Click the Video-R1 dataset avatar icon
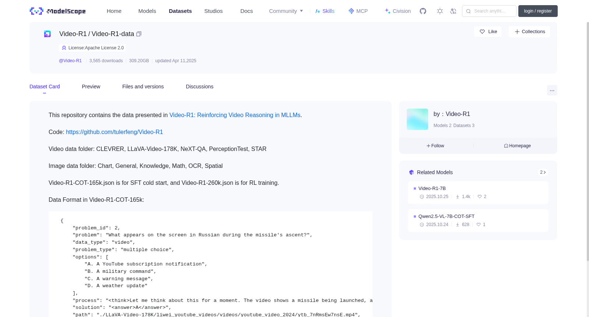589x317 pixels. pyautogui.click(x=47, y=34)
